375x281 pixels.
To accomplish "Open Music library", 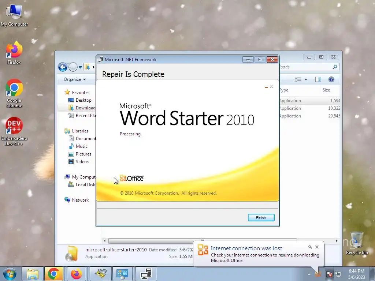I will tap(82, 146).
